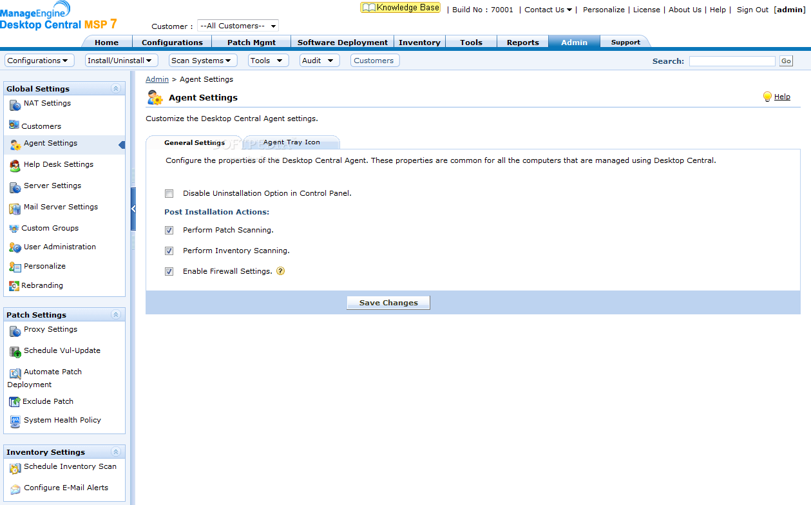Click the System Health Policy icon
This screenshot has height=505, width=811.
(15, 422)
